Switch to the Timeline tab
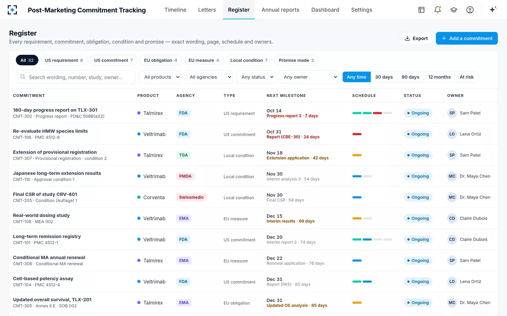 point(175,10)
